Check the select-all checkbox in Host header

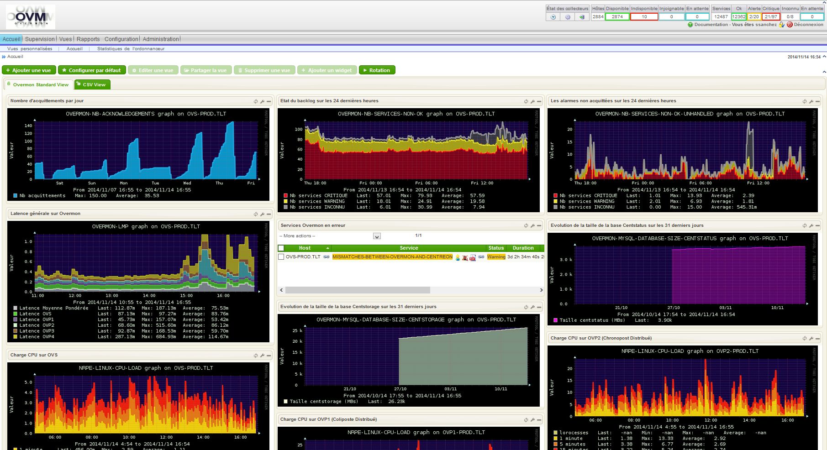pyautogui.click(x=281, y=248)
